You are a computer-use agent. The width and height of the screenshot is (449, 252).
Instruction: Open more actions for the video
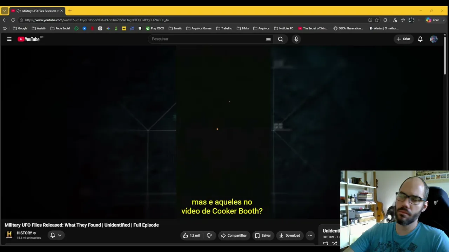[310, 236]
